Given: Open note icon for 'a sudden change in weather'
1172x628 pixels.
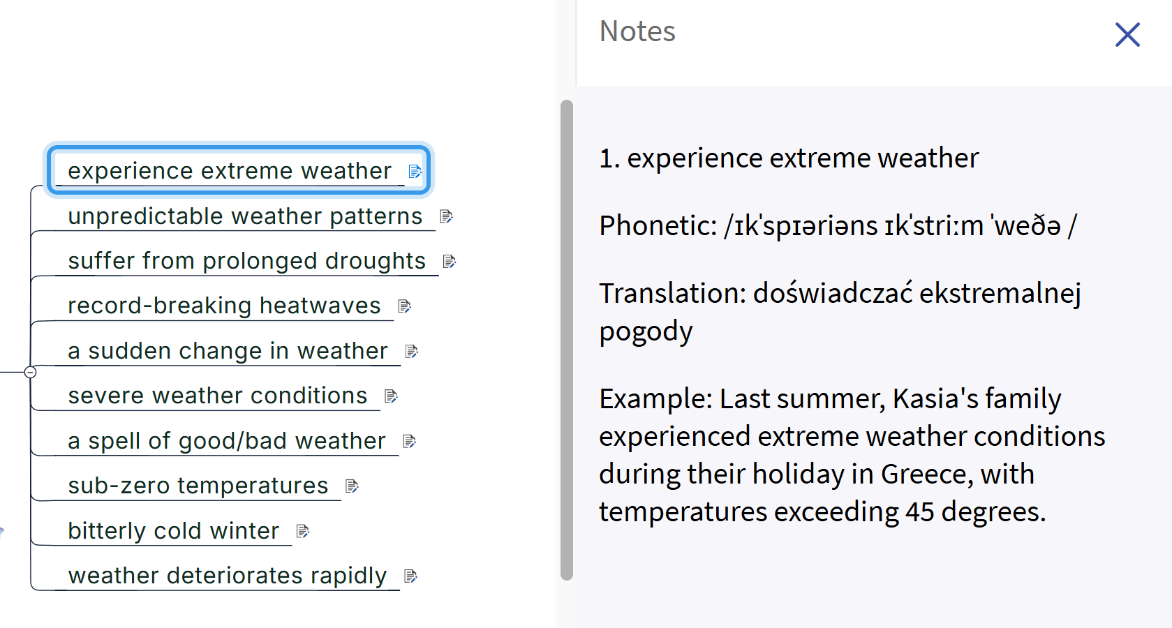Looking at the screenshot, I should click(x=412, y=351).
